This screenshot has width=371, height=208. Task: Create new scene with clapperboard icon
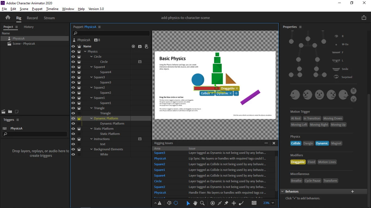(4, 111)
